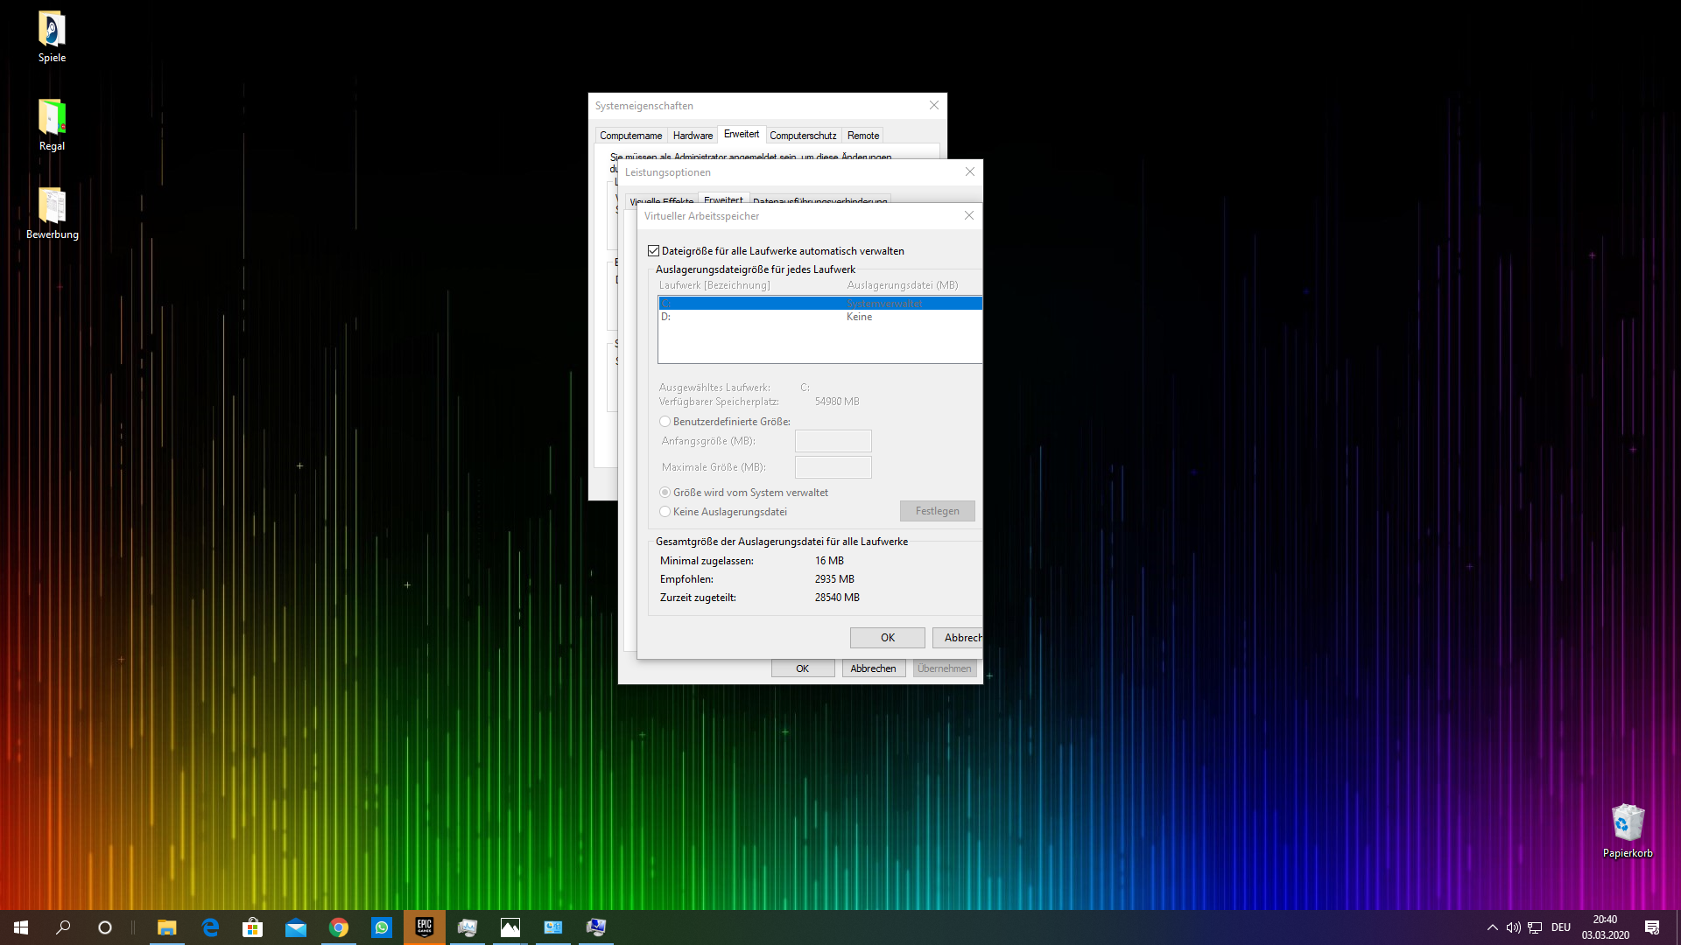This screenshot has width=1681, height=945.
Task: Select the Keine Auslagerungsdatei radio button
Action: coord(665,511)
